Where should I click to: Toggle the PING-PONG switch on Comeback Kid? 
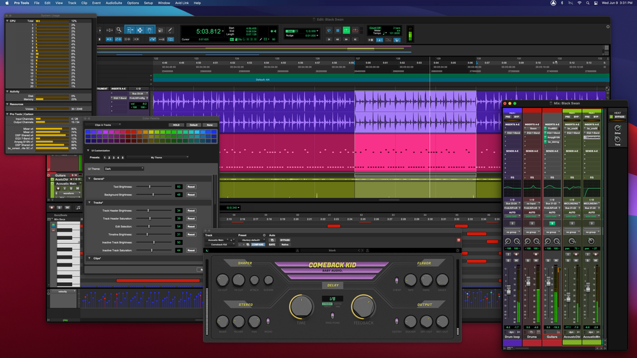pos(333,315)
